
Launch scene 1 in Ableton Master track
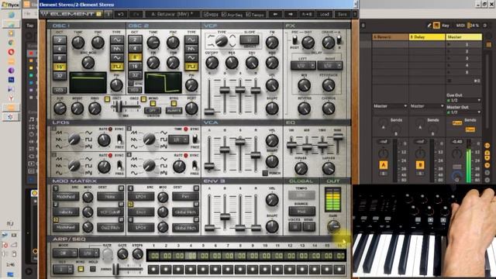pyautogui.click(x=449, y=45)
